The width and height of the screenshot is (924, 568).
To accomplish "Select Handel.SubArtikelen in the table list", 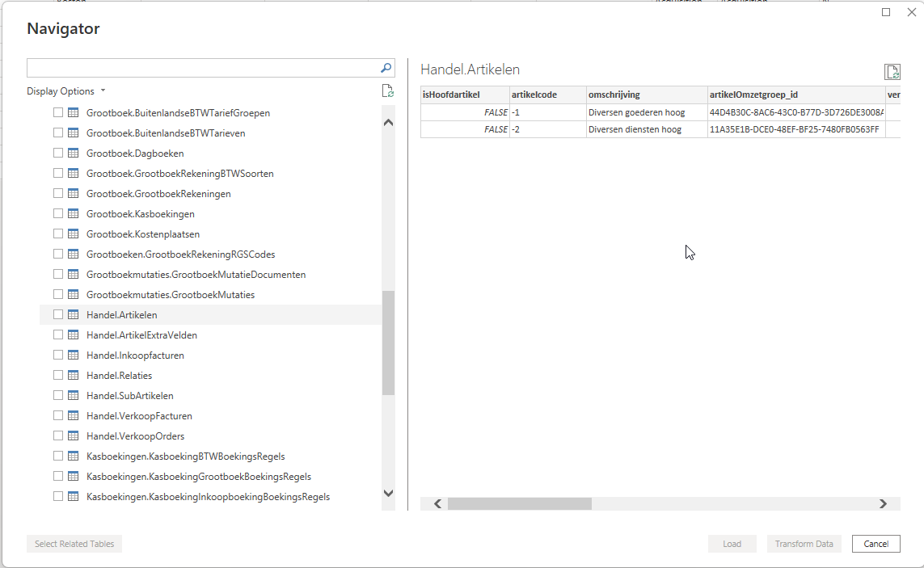I will pyautogui.click(x=129, y=396).
